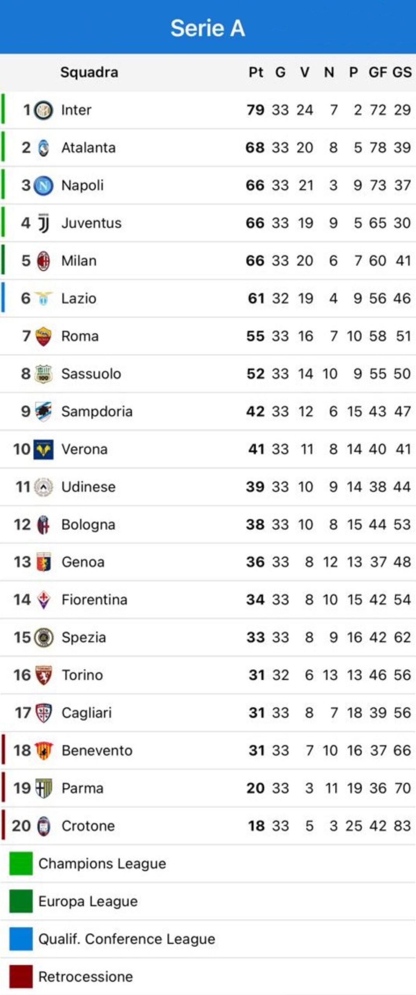Open the Sassuolo team row

pos(208,374)
